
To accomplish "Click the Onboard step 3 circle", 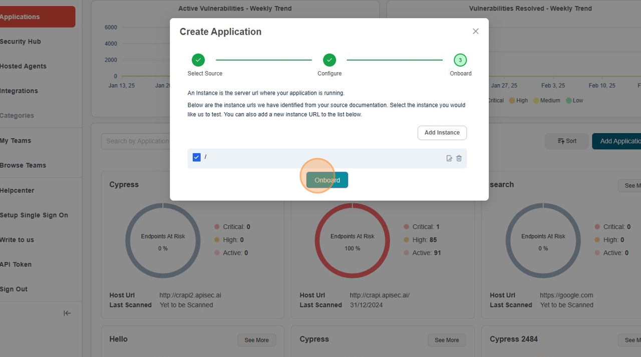I will 460,60.
